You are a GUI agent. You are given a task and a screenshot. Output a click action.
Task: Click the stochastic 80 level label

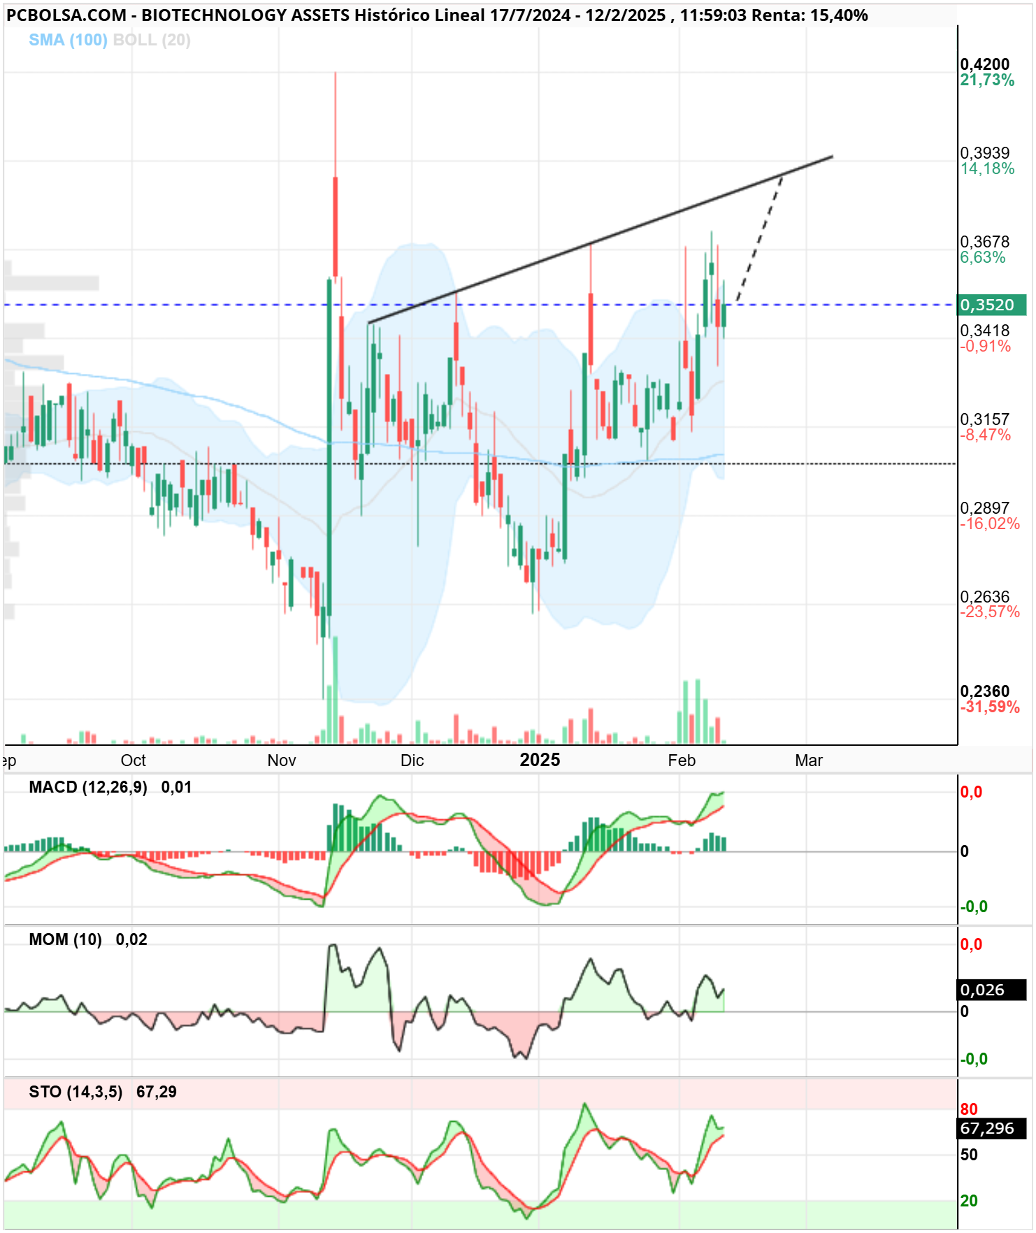pos(969,1109)
